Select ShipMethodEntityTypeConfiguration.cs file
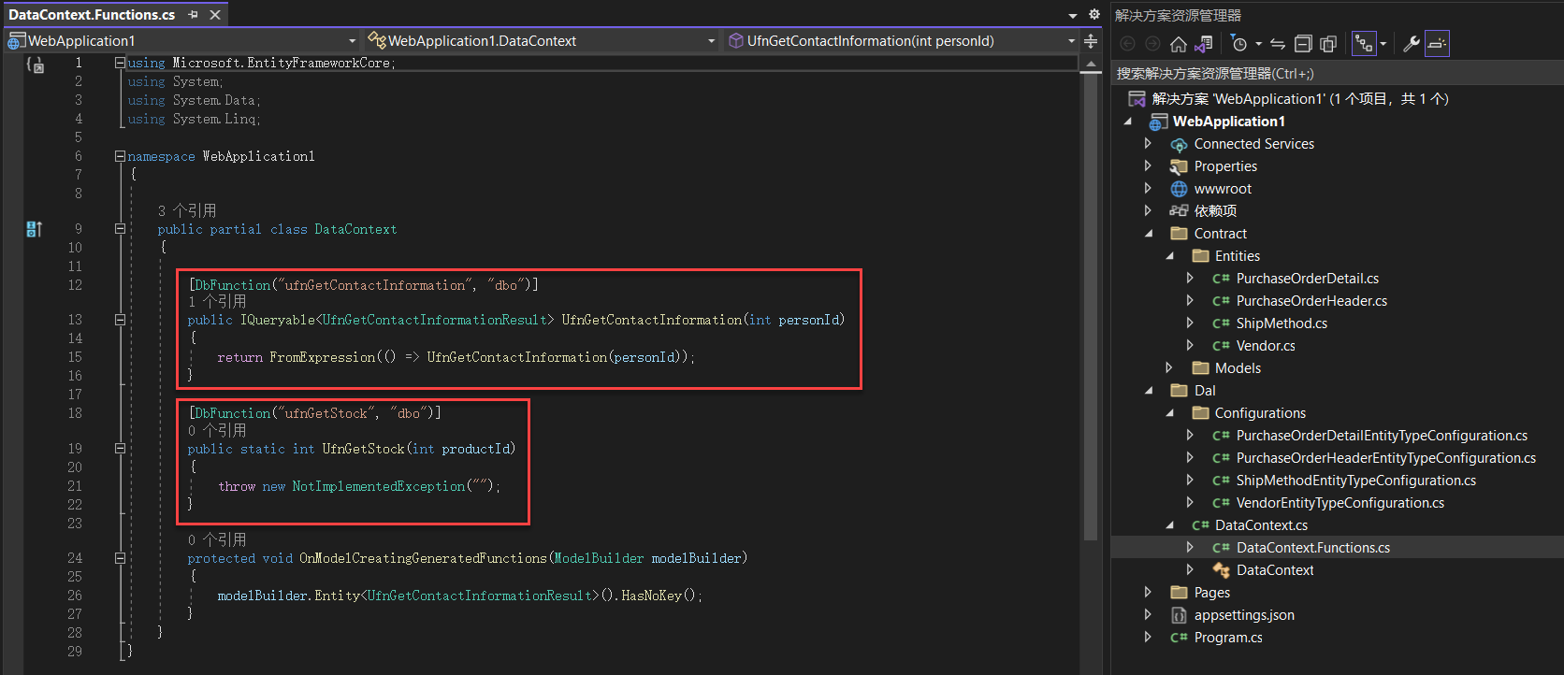Viewport: 1564px width, 675px height. pyautogui.click(x=1355, y=481)
